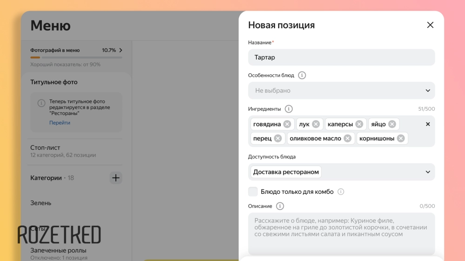Screen dimensions: 465x261
Task: Remove the яйцо ingredient tag
Action: point(392,124)
